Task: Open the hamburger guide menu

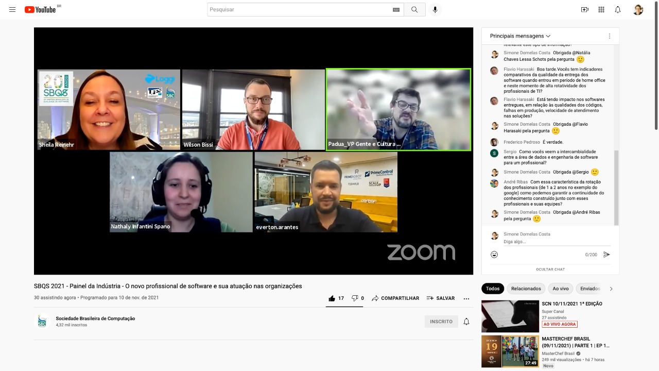Action: [x=12, y=10]
